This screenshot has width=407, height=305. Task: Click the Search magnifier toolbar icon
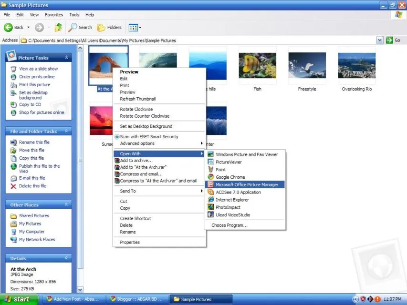click(x=73, y=27)
